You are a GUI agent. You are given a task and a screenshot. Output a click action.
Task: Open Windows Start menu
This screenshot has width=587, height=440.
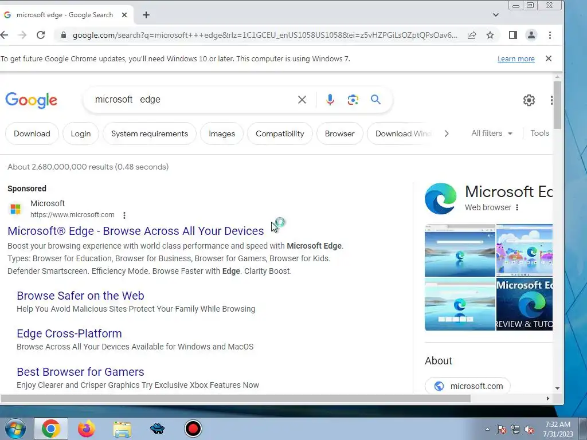tap(15, 429)
